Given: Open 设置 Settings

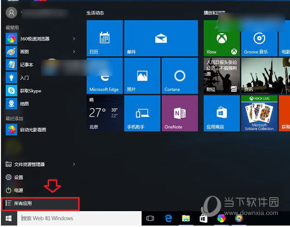Looking at the screenshot, I should click(14, 177).
